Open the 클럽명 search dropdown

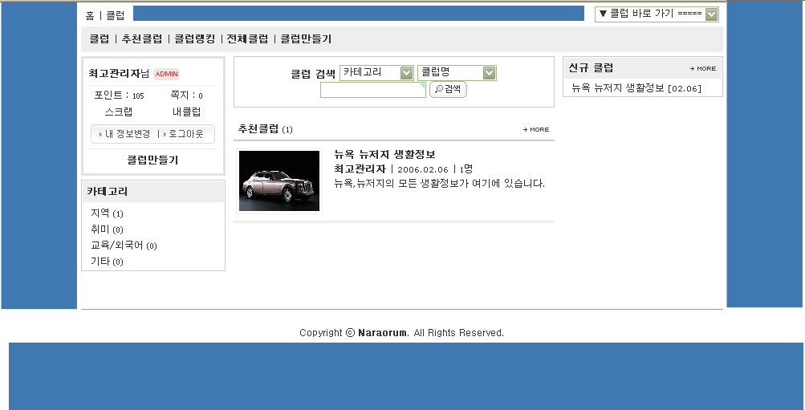[x=457, y=73]
